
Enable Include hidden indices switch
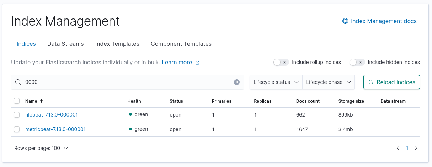tap(357, 62)
